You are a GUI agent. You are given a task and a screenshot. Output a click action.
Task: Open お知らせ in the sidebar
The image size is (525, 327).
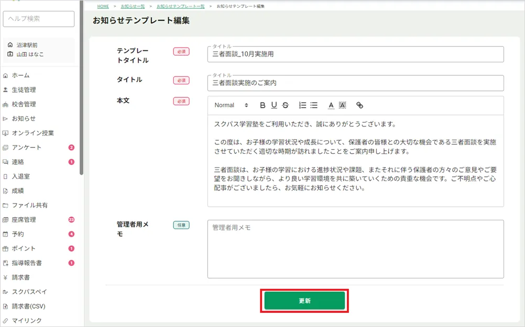click(x=24, y=119)
